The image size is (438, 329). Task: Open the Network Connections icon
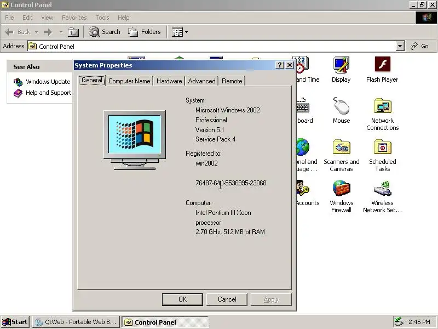[382, 114]
